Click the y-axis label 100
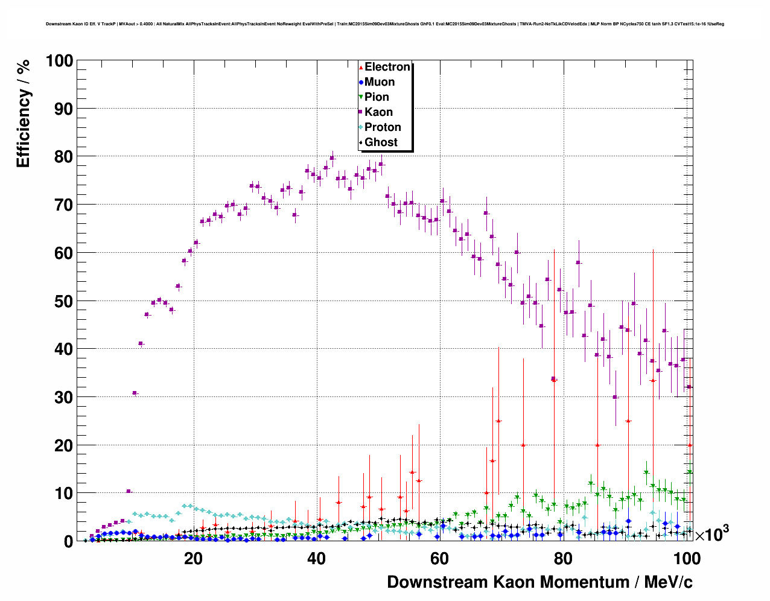 point(59,61)
